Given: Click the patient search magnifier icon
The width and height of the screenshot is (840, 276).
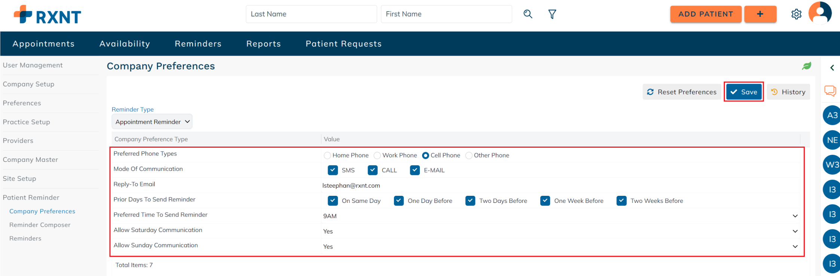Looking at the screenshot, I should 527,14.
